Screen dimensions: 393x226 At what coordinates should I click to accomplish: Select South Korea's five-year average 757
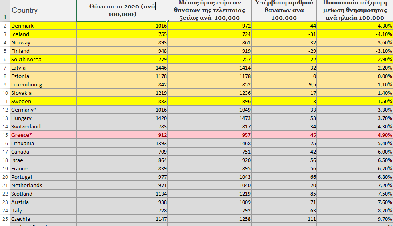pos(209,59)
